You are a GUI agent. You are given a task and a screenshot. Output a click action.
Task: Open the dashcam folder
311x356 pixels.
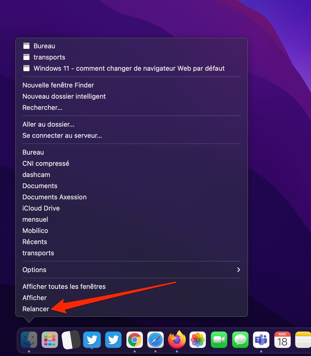tap(132, 175)
